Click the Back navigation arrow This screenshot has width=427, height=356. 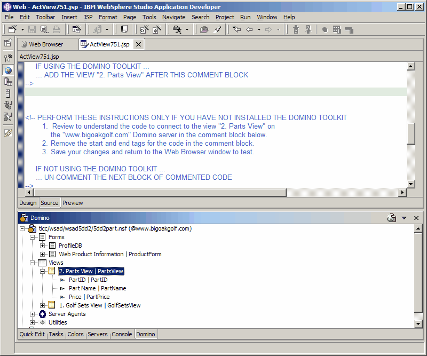[x=249, y=29]
